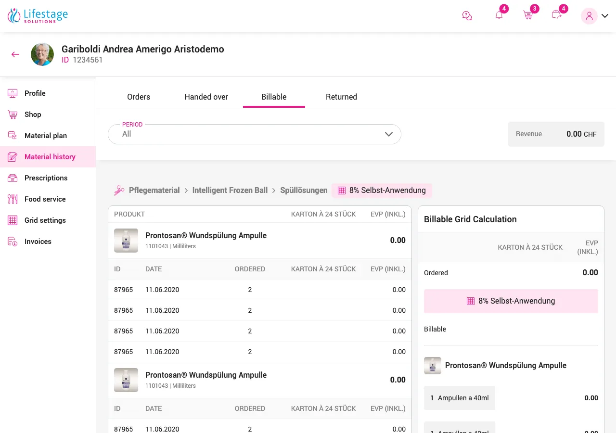Open first Prontosan product thumbnail in list
The width and height of the screenshot is (616, 433).
click(x=126, y=241)
